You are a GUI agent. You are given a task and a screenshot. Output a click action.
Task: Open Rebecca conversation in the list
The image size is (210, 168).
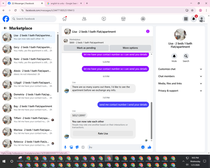(29, 144)
